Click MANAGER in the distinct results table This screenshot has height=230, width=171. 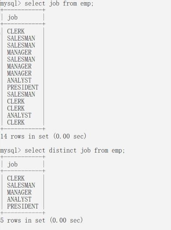(x=19, y=192)
